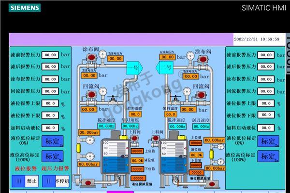Click tank one's 液位模拟量值 00000 field
The height and width of the screenshot is (193, 290).
(x=138, y=178)
